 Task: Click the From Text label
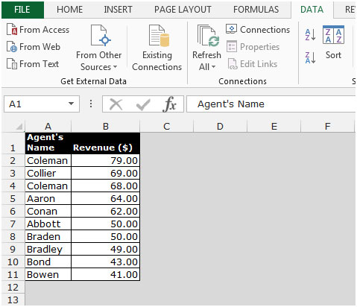39,64
